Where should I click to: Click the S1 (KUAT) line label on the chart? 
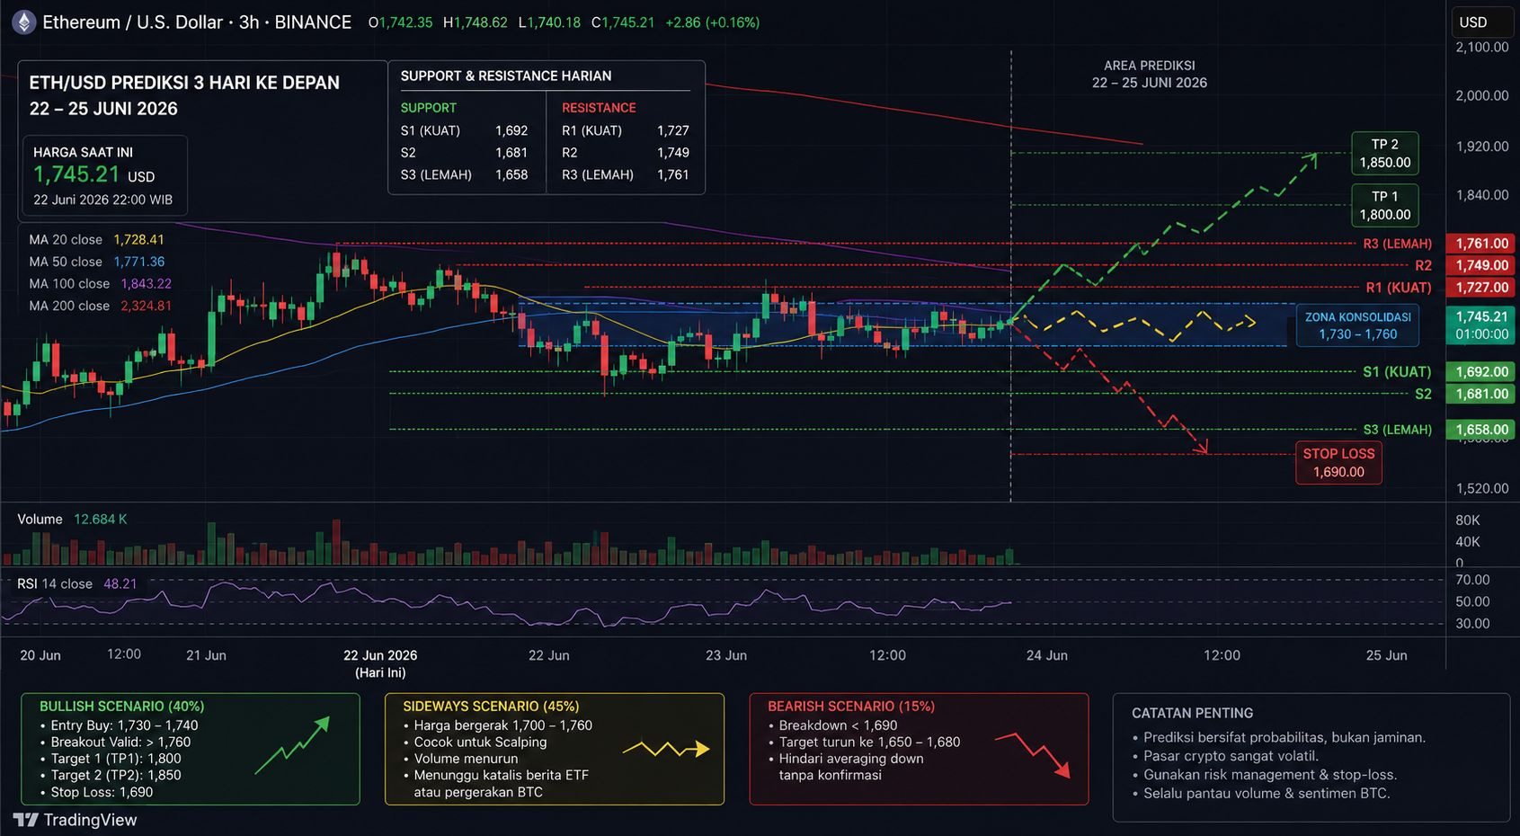1397,371
